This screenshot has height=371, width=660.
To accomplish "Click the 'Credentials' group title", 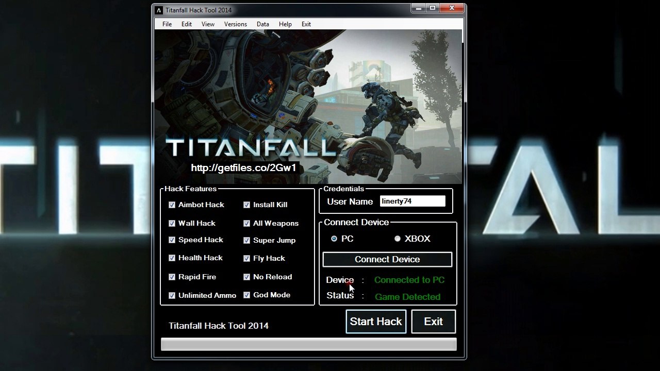I will click(x=343, y=189).
